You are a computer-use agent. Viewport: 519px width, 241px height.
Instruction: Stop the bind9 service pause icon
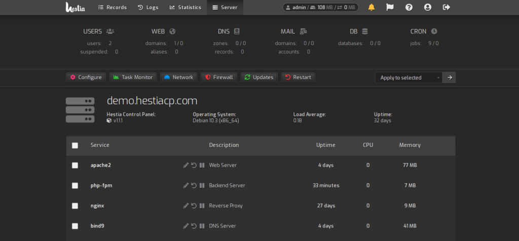[x=202, y=226]
